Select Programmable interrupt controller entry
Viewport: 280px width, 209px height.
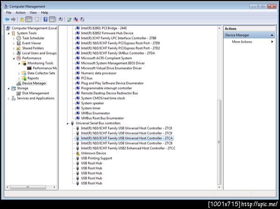(106, 88)
